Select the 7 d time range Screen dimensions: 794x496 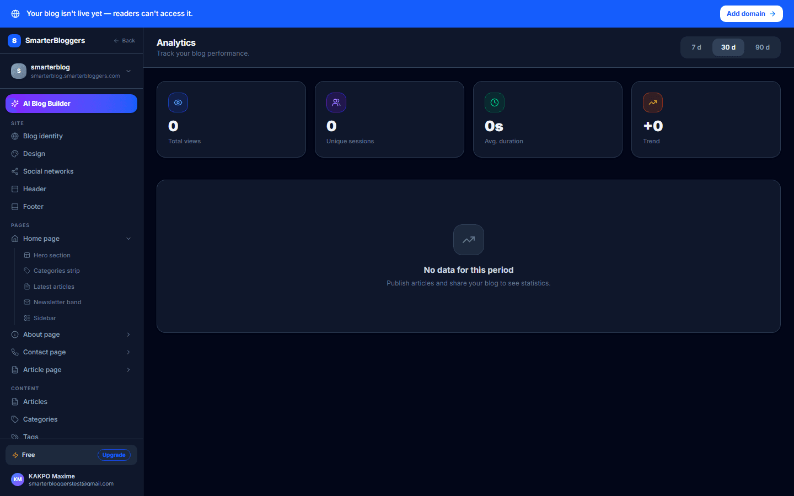click(x=696, y=47)
